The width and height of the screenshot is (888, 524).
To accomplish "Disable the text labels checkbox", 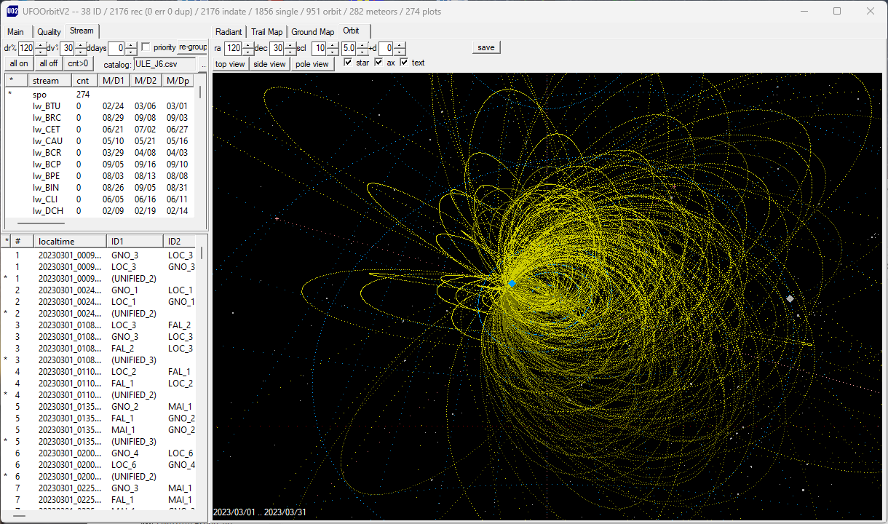I will tap(404, 63).
